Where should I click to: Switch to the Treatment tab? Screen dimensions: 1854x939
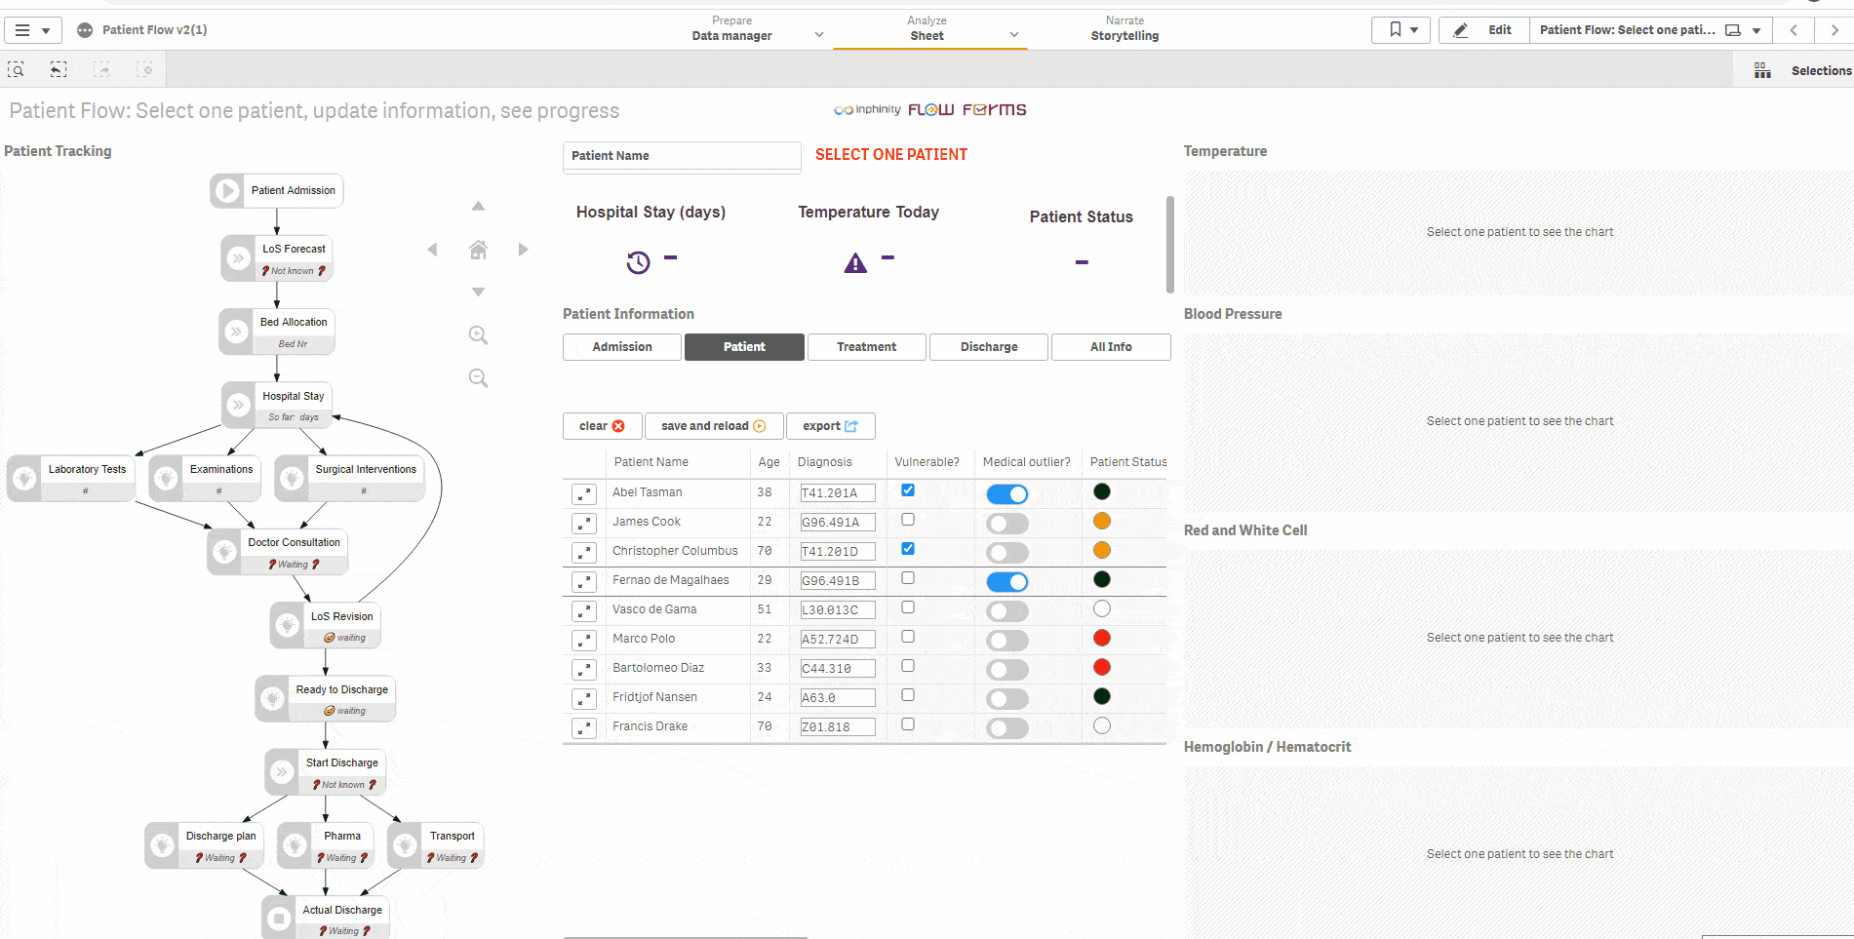tap(866, 347)
